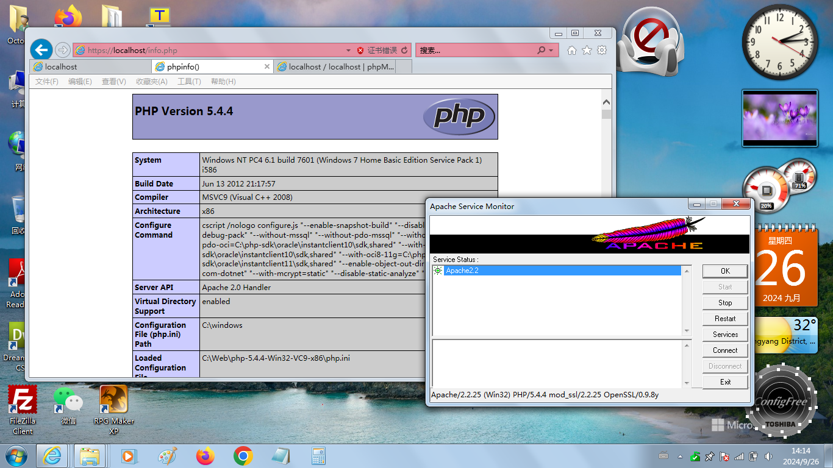This screenshot has width=833, height=468.
Task: Select the Recycle Bin desktop icon
Action: [17, 216]
